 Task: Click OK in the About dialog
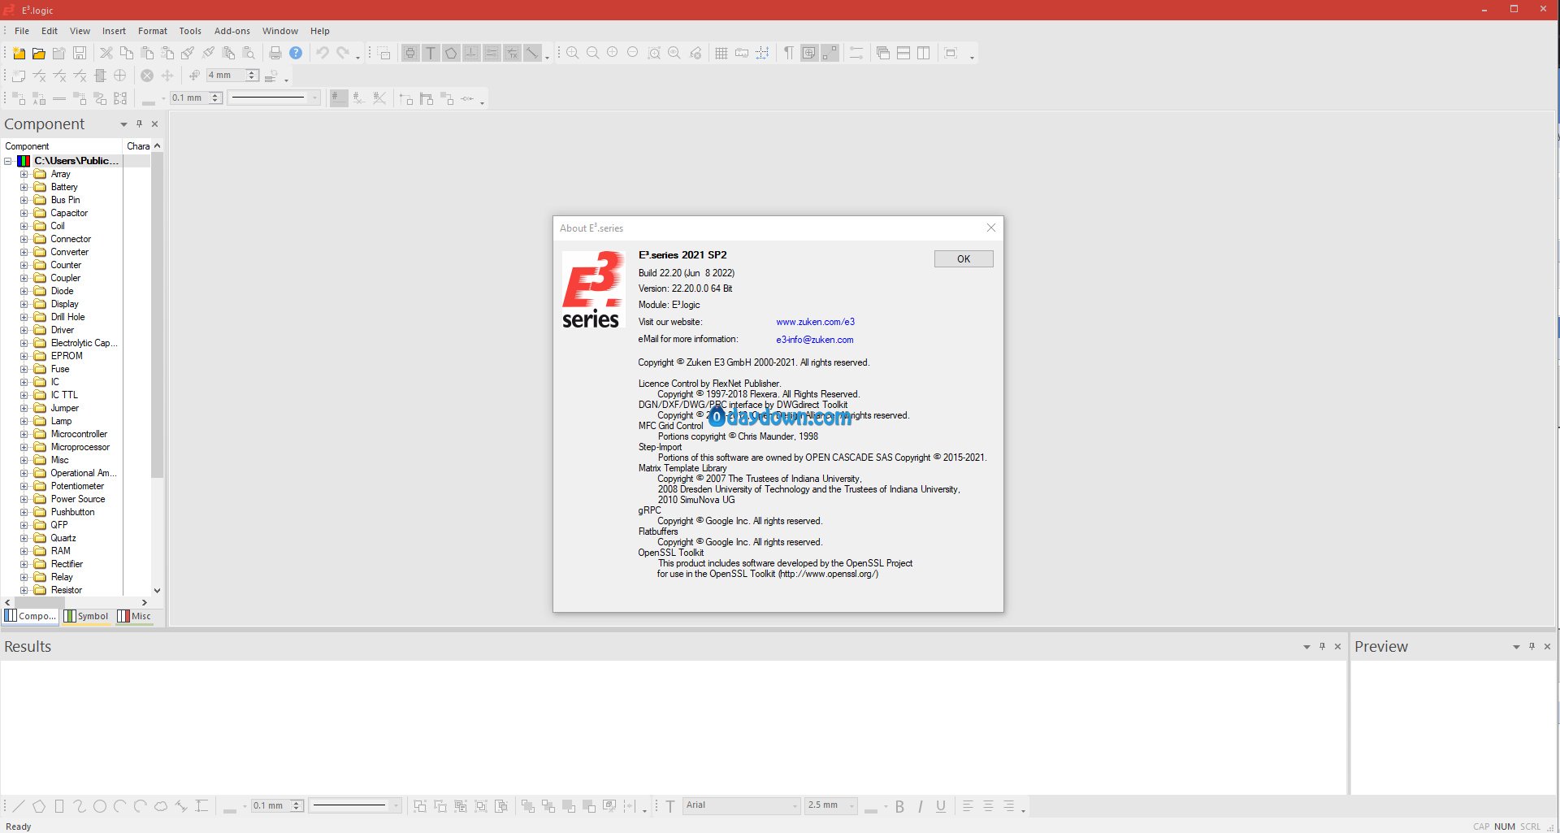[x=964, y=259]
